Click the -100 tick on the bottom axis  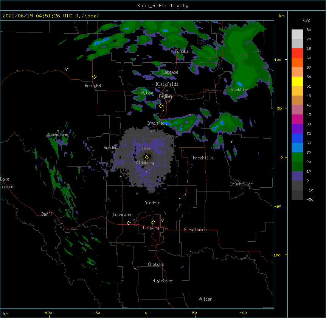tap(47, 313)
